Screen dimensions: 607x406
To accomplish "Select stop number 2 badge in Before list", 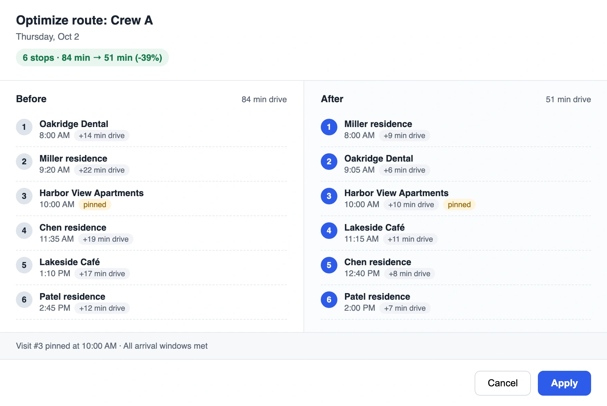I will pos(24,162).
